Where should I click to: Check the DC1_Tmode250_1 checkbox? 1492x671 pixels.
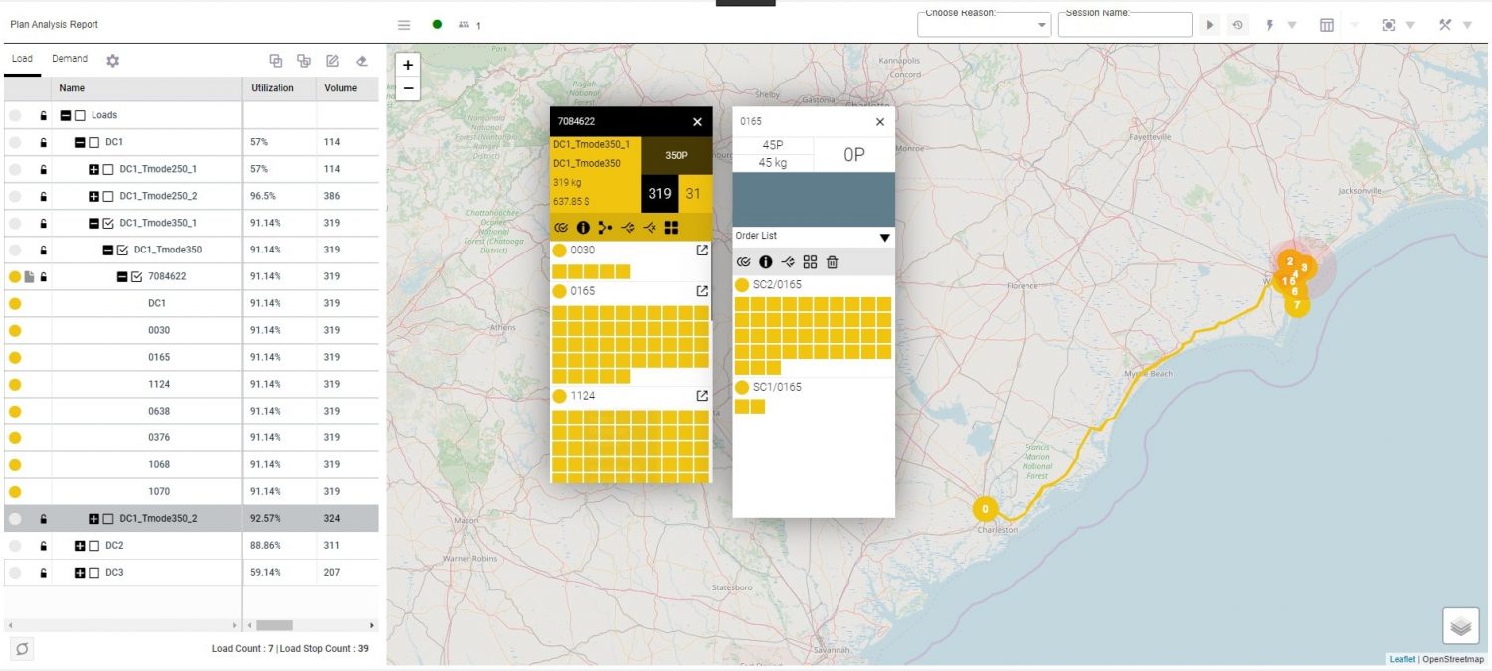pos(108,170)
